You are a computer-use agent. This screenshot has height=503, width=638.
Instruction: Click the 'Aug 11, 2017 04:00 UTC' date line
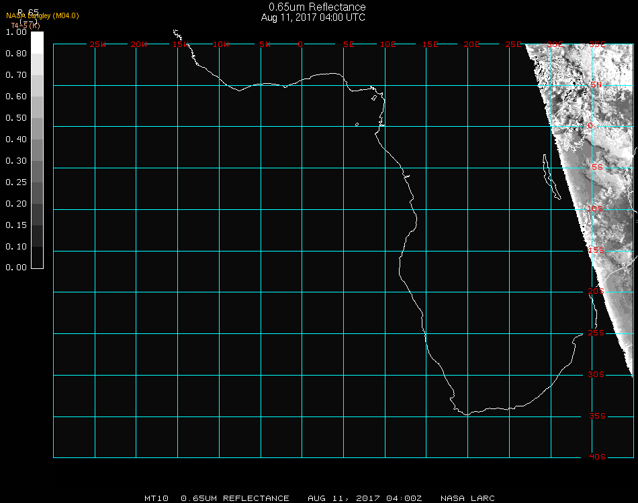coord(313,17)
